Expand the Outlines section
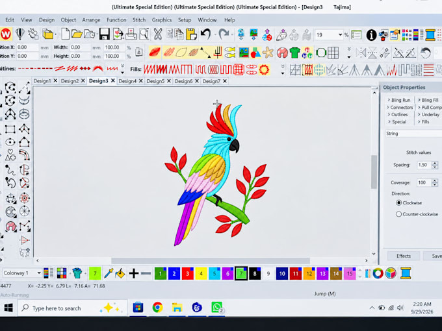This screenshot has width=442, height=331. [398, 115]
